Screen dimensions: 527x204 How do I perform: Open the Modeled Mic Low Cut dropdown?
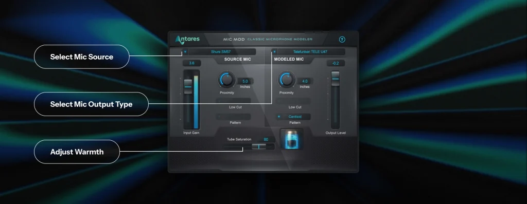[293, 101]
